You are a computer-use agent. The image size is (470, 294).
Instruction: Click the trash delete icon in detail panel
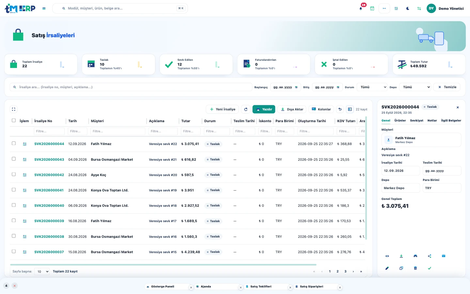[x=415, y=268]
